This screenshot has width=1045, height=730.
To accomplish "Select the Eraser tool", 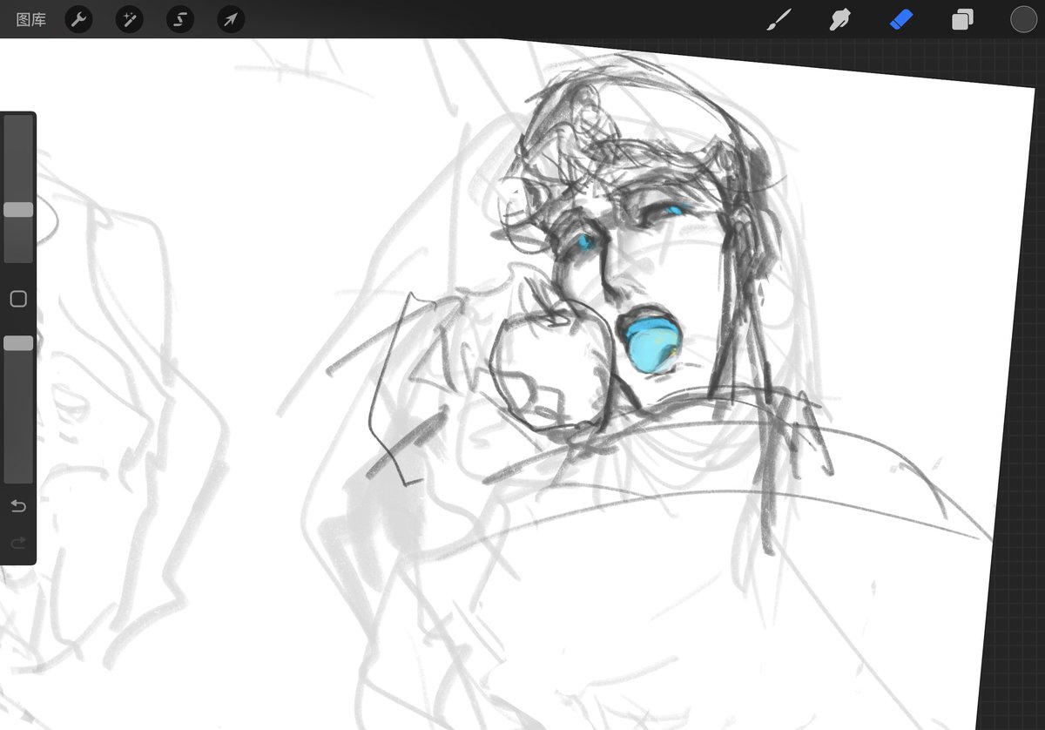I will point(901,19).
